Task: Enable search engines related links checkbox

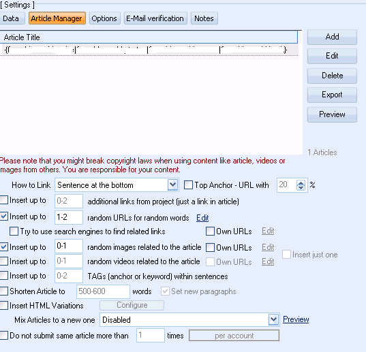Action: click(14, 231)
